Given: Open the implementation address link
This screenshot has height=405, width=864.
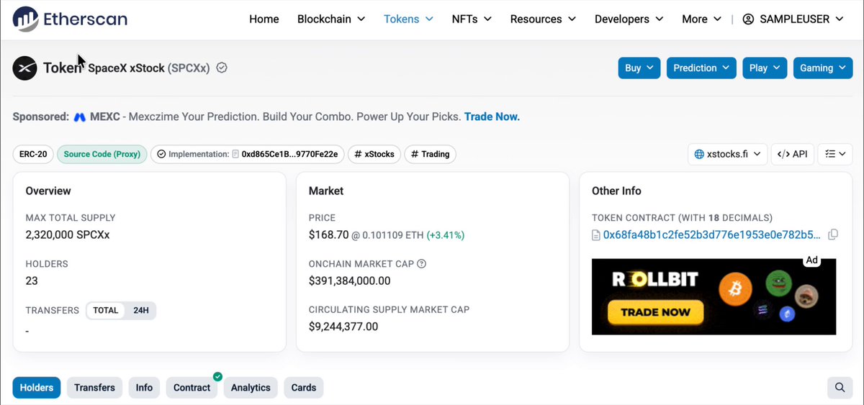Looking at the screenshot, I should [x=291, y=154].
